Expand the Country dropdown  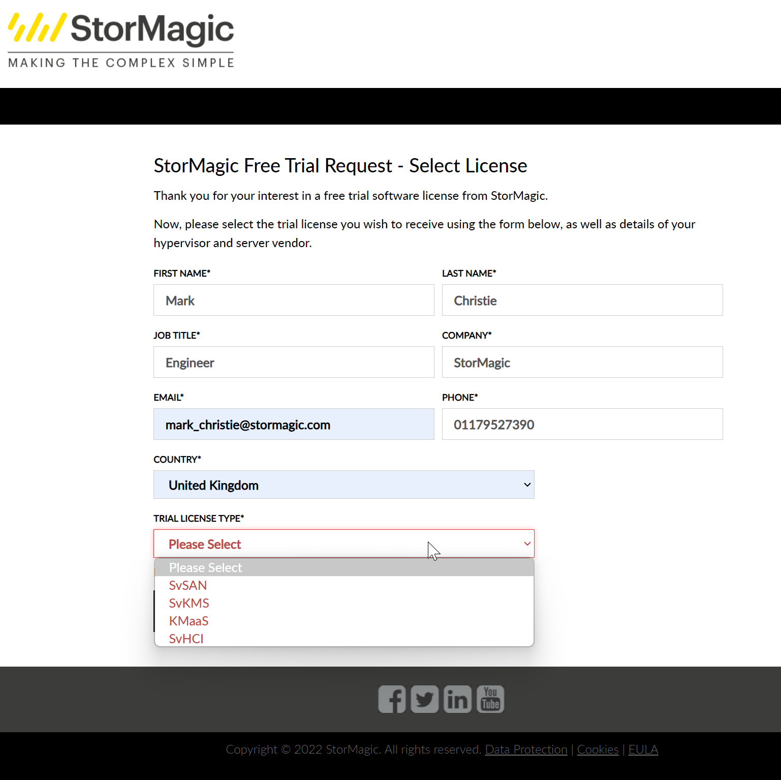344,485
